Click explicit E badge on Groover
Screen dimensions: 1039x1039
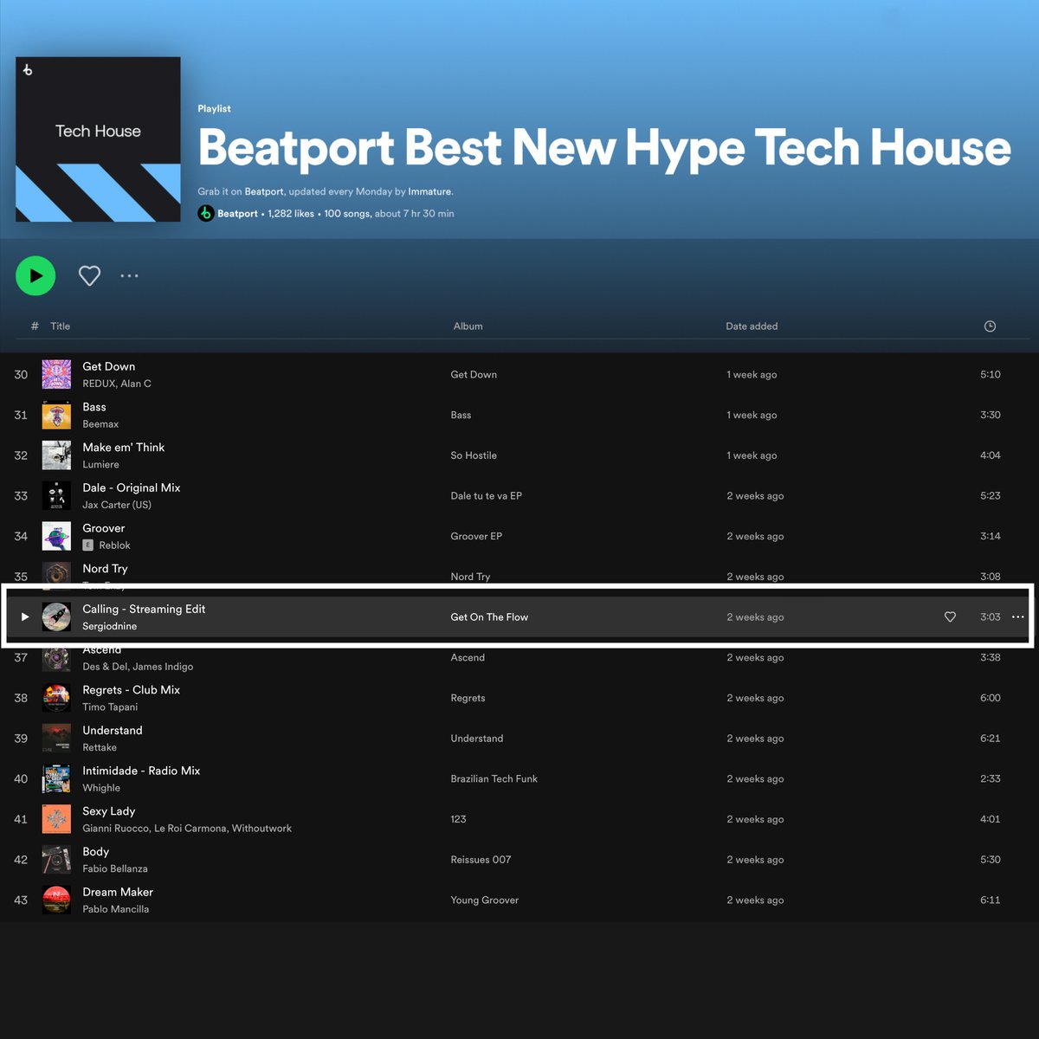87,545
